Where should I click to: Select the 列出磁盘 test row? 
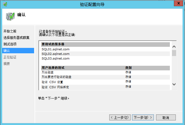[x=105, y=72]
